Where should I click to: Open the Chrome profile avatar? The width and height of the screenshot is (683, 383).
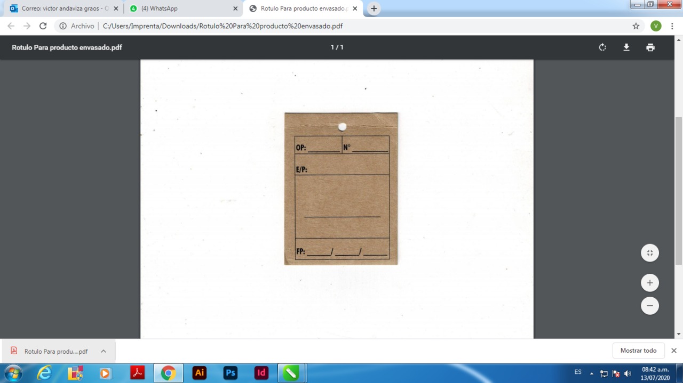point(656,26)
